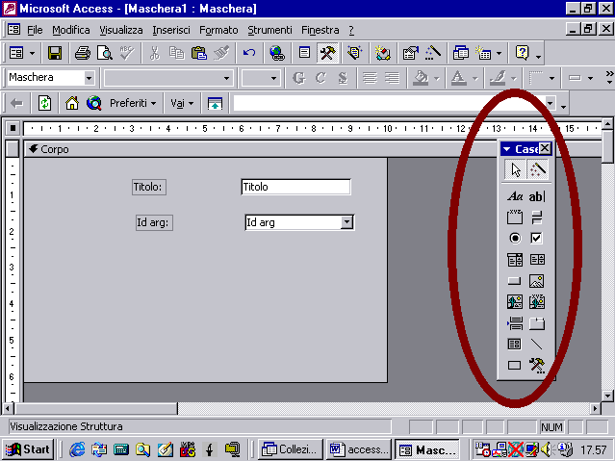Open the Inserisci menu
Screen dimensions: 615x461
tap(171, 30)
